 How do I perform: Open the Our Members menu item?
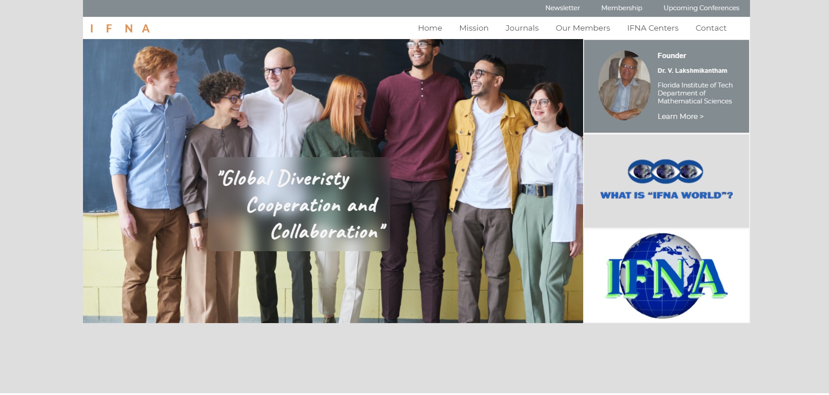pos(583,28)
